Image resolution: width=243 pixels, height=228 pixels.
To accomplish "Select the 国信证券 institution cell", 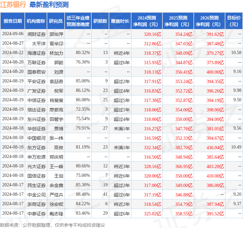I will click(x=37, y=176).
